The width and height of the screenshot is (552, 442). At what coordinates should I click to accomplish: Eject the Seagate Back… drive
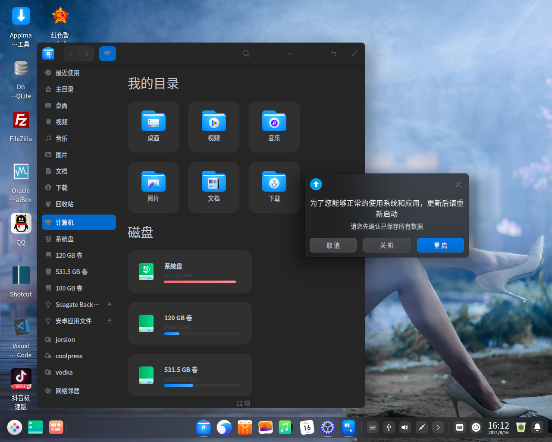point(110,304)
